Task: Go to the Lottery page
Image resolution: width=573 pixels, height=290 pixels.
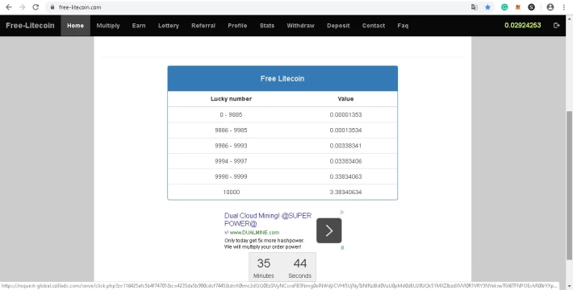Action: (x=169, y=26)
